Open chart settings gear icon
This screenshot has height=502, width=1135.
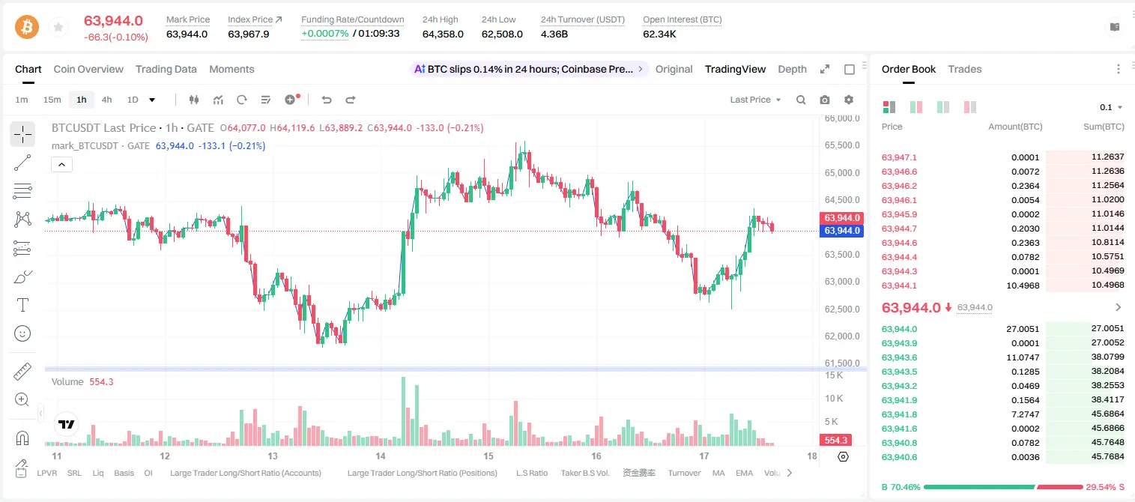click(849, 100)
